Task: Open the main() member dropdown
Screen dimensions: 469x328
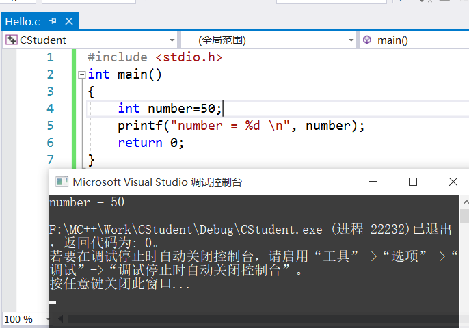Action: click(414, 40)
